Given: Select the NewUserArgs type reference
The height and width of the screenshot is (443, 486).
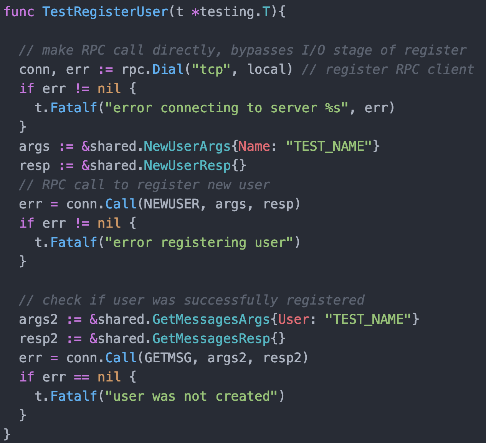Looking at the screenshot, I should coord(187,146).
